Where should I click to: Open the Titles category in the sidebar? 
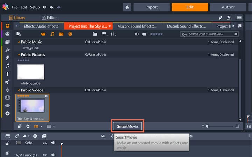tap(7, 74)
